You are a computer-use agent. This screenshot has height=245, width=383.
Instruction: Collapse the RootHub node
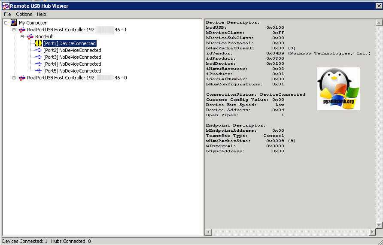coord(22,36)
